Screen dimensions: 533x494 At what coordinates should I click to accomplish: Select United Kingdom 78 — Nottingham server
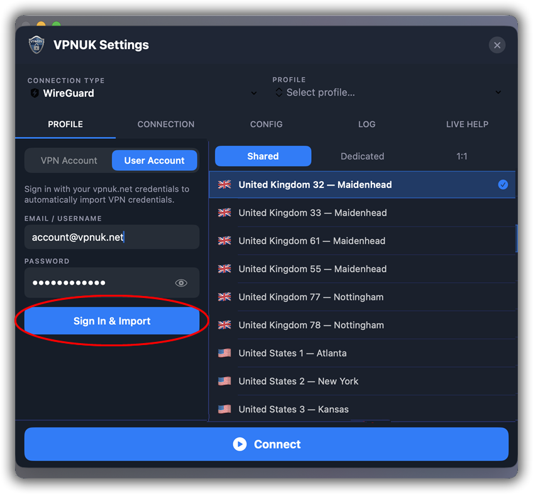(362, 326)
